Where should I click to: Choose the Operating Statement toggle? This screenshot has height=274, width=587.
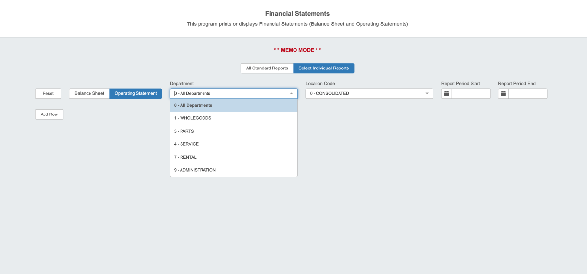(x=135, y=93)
